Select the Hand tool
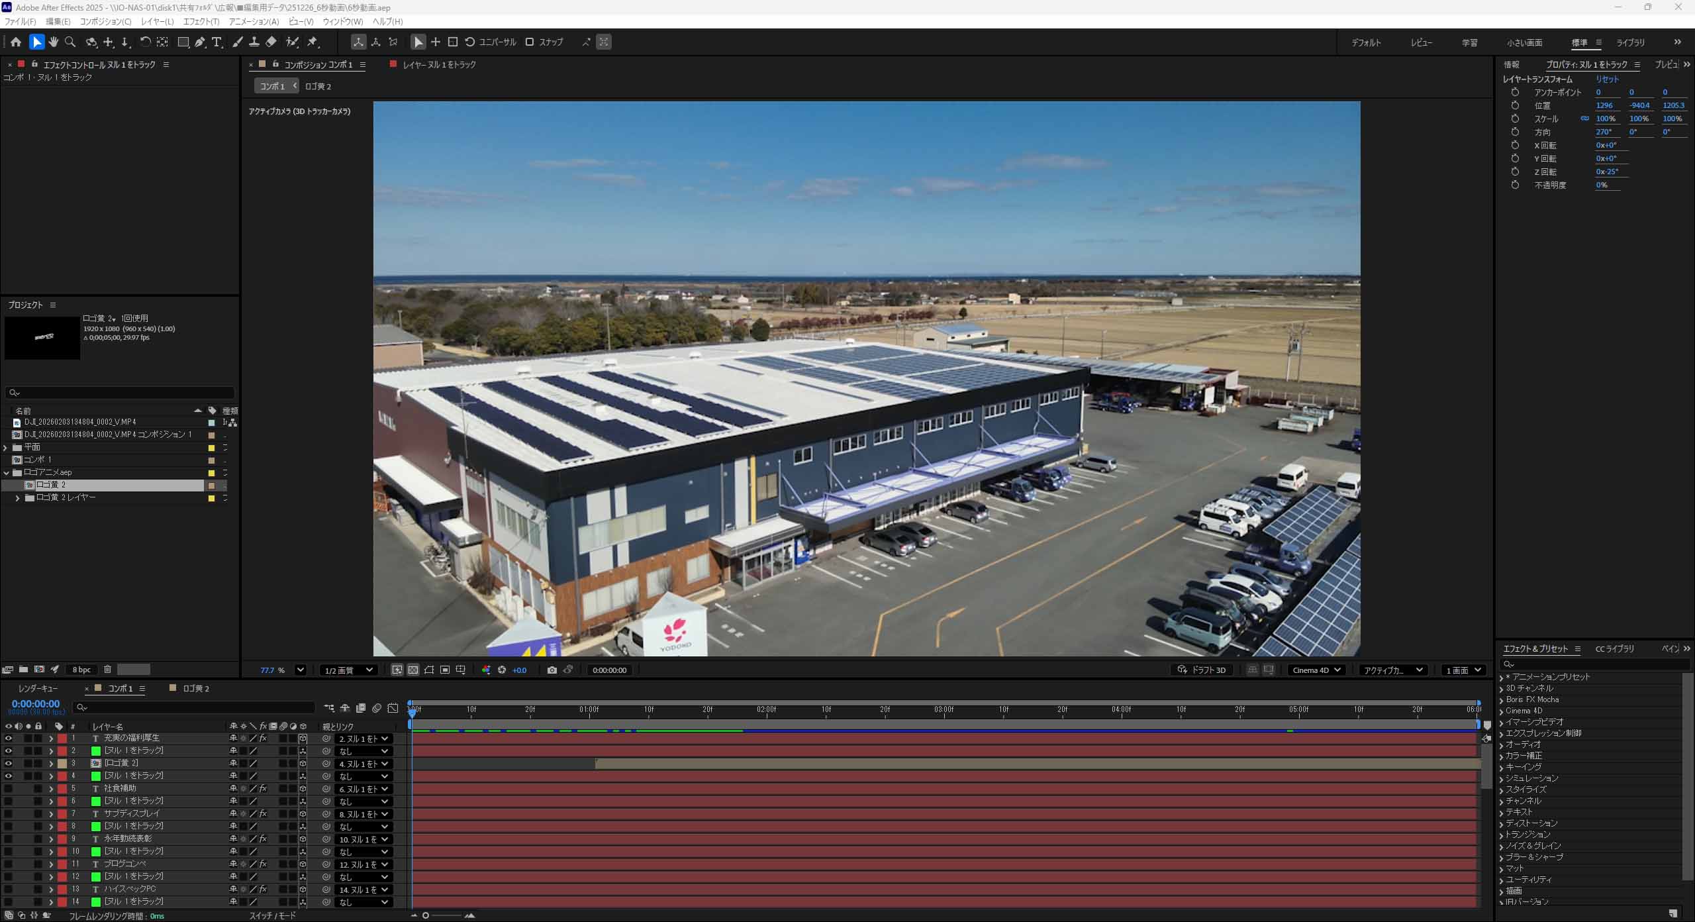Image resolution: width=1695 pixels, height=922 pixels. [54, 42]
